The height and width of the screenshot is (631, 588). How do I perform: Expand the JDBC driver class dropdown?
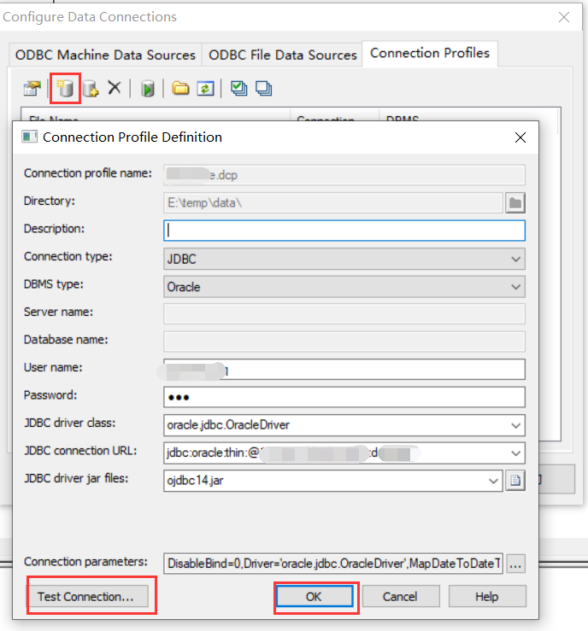tap(515, 425)
